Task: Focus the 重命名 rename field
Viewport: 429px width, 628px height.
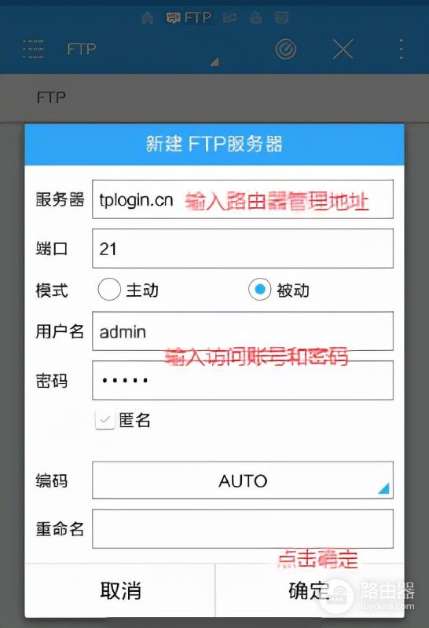Action: (x=243, y=528)
